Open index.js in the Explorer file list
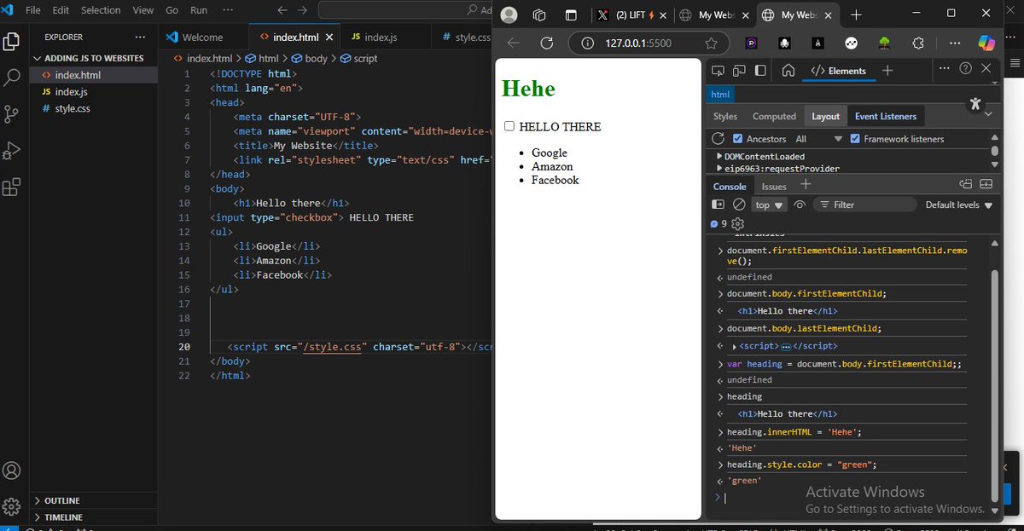This screenshot has height=531, width=1024. pyautogui.click(x=71, y=91)
